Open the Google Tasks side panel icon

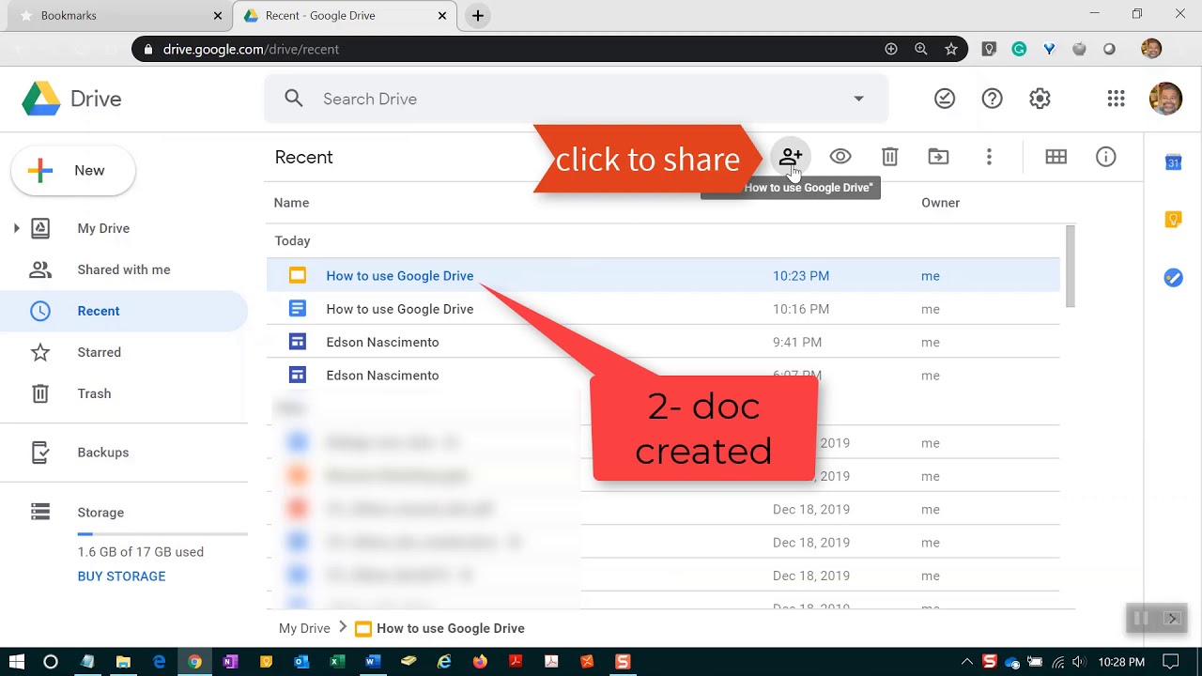click(1173, 277)
